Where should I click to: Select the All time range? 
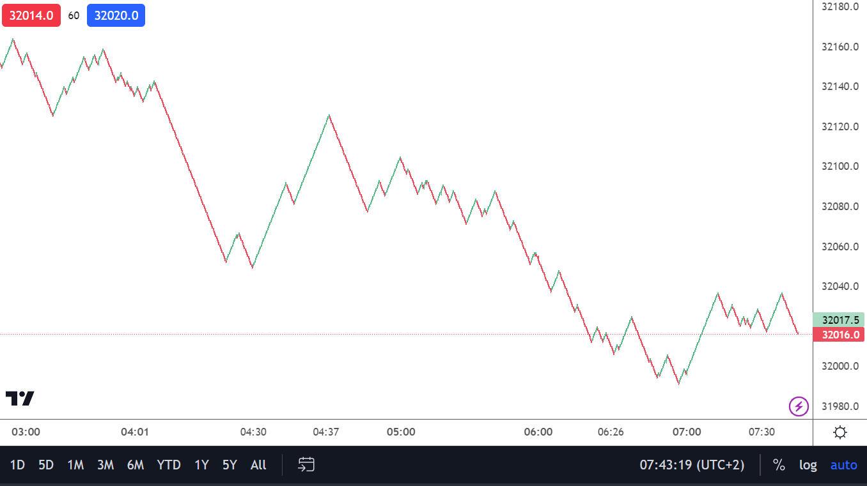point(258,465)
